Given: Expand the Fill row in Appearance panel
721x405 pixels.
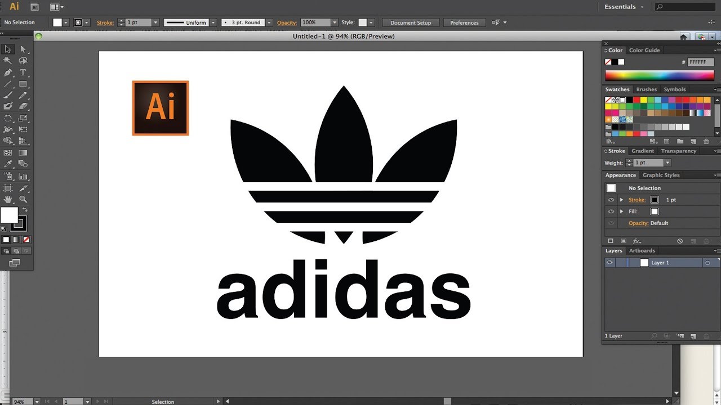Looking at the screenshot, I should pyautogui.click(x=622, y=211).
